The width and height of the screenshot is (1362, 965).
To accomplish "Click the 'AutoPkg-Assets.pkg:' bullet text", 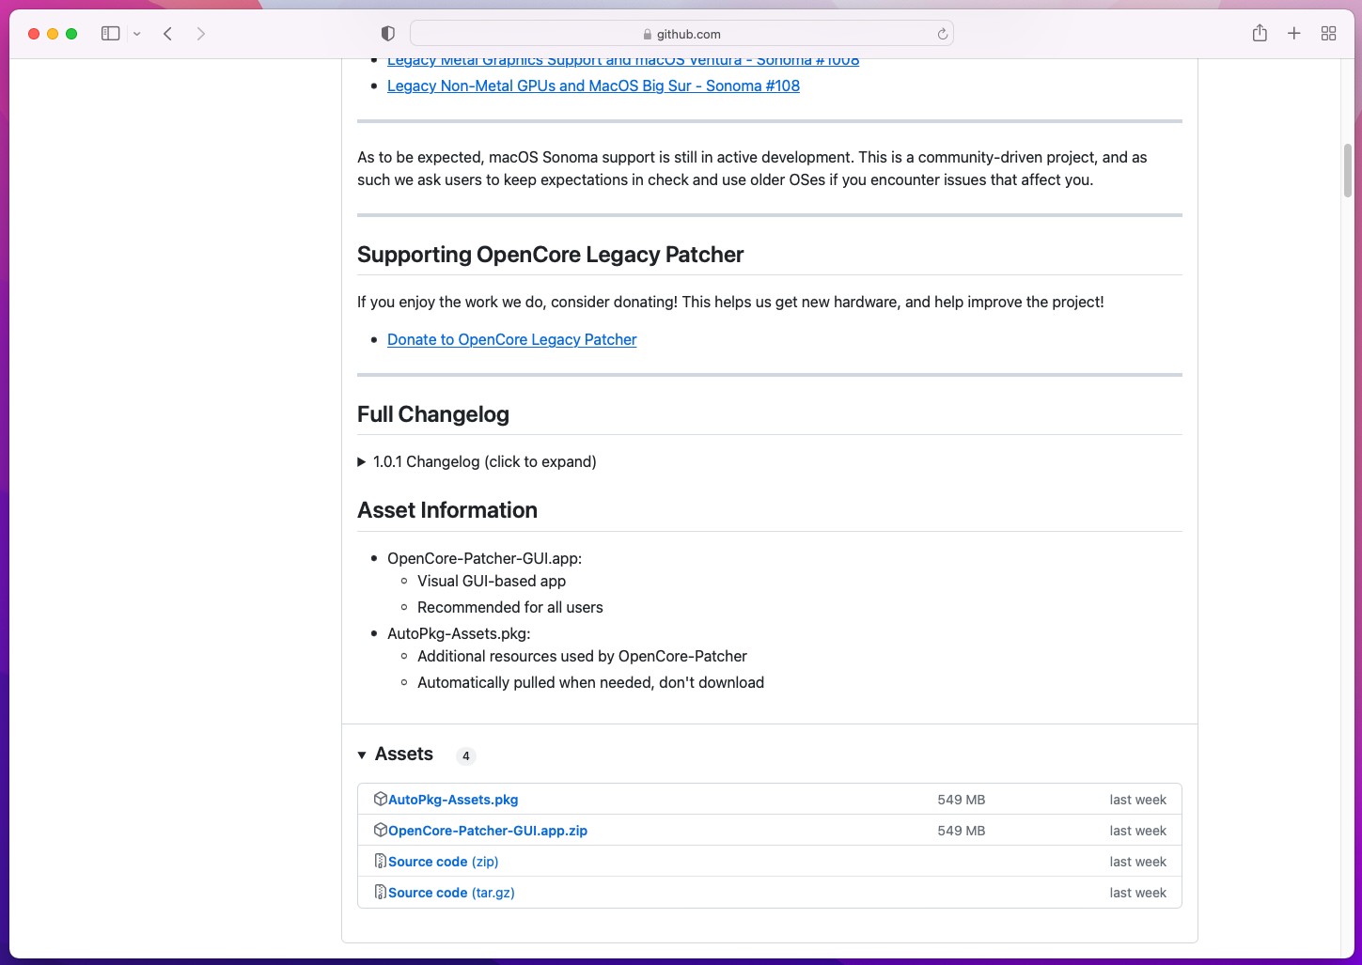I will 459,633.
